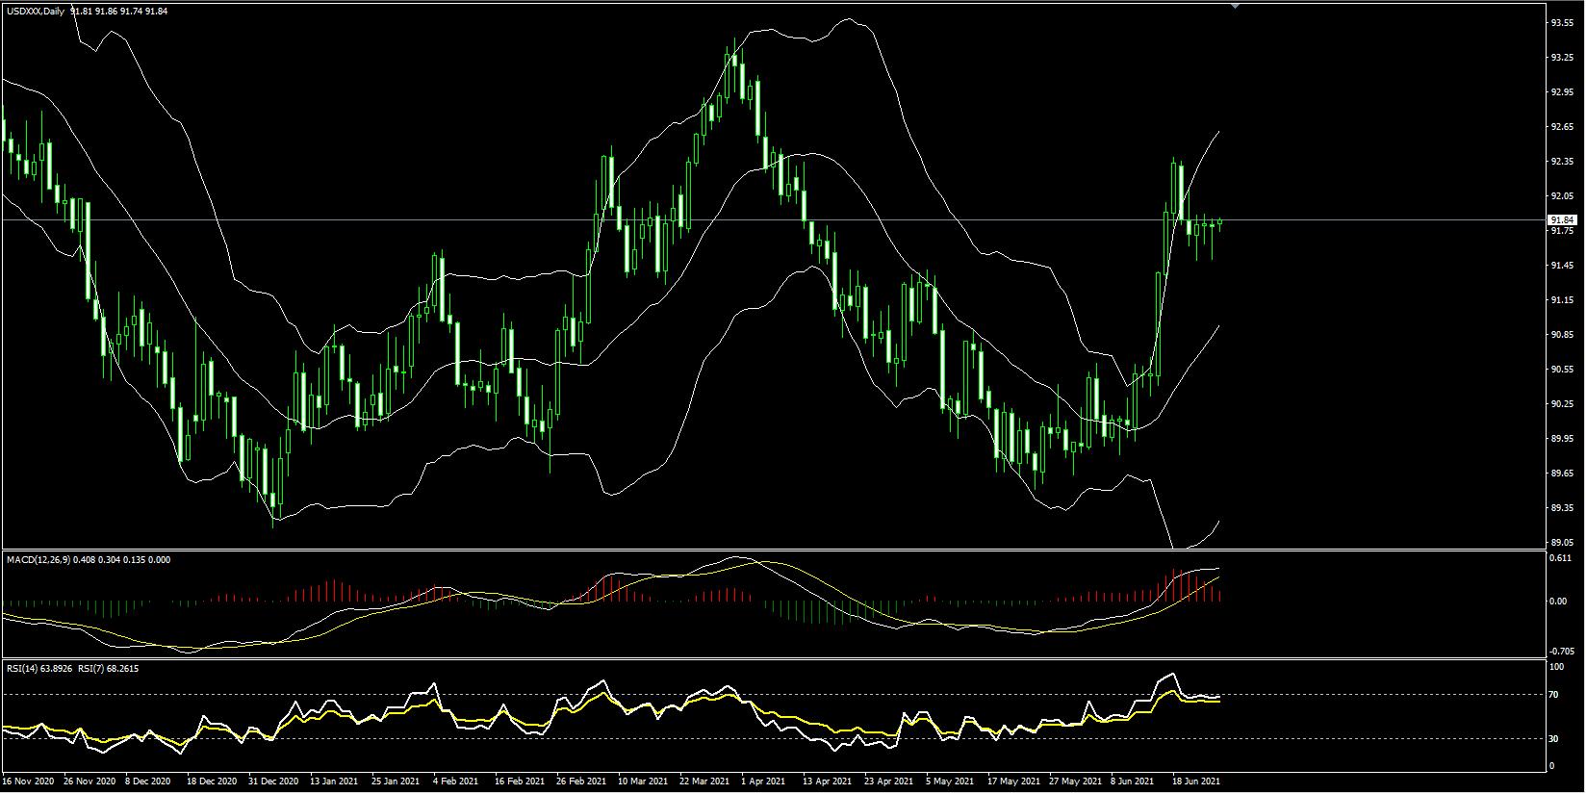1586x794 pixels.
Task: Click the 16 Feb 2021 date label
Action: (519, 781)
